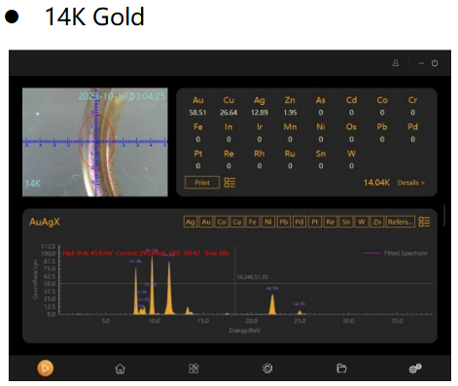458x386 pixels.
Task: Click the user account icon
Action: pos(396,63)
